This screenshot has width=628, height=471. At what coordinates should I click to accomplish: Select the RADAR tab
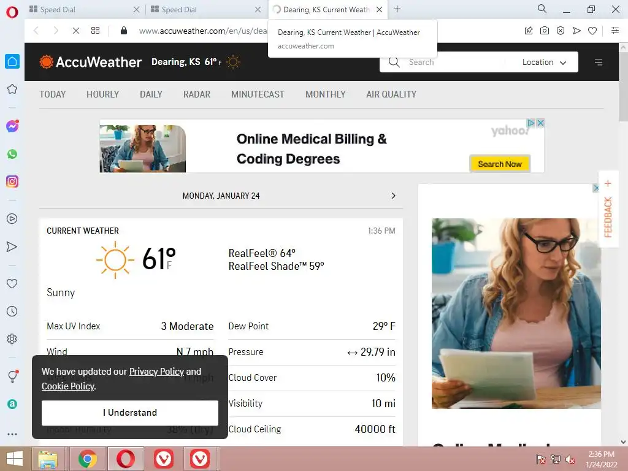click(197, 94)
